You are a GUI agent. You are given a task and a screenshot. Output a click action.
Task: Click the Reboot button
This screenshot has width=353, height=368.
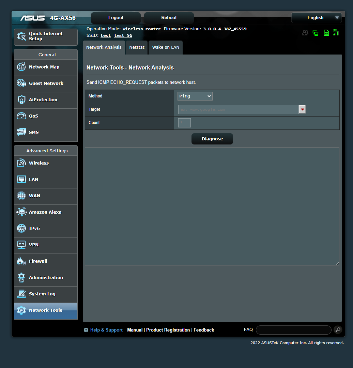(x=169, y=18)
